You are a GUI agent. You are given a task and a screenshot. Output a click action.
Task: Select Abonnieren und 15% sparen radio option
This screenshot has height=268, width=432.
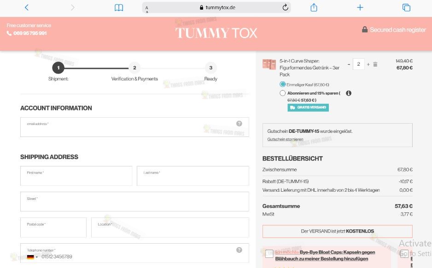pos(282,93)
